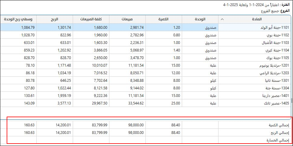Viewport: 293px width, 146px height.
Task: Click sales value 2,782.96
Action: tap(137, 35)
